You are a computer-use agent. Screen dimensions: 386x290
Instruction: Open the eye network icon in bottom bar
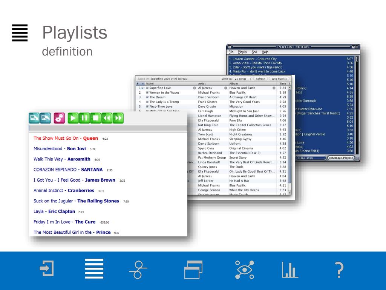[x=244, y=270]
